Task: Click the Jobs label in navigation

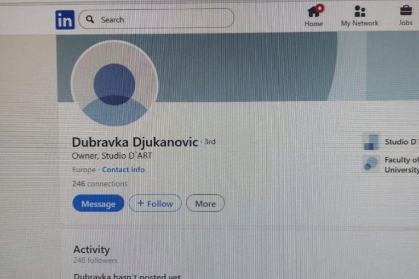Action: tap(405, 22)
